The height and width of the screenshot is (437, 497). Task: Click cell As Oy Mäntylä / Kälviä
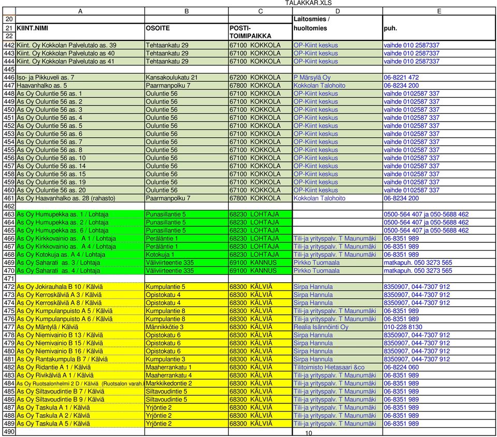pyautogui.click(x=80, y=327)
